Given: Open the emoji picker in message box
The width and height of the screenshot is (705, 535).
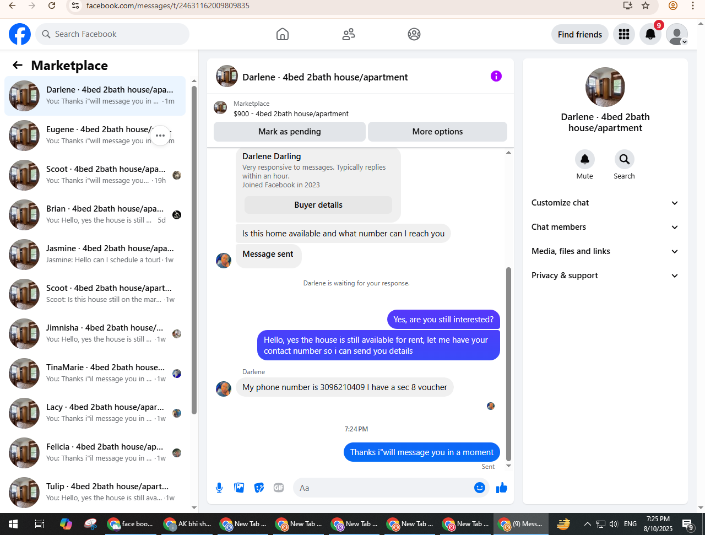Looking at the screenshot, I should coord(480,488).
